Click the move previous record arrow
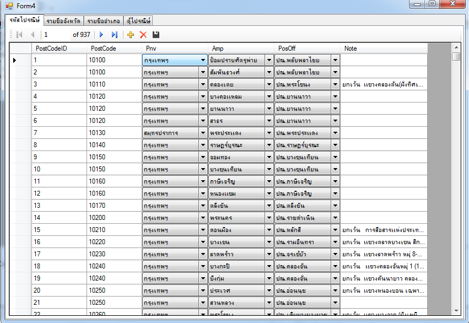 pos(33,35)
